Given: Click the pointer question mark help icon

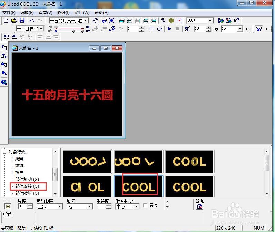Looking at the screenshot, I should click(x=236, y=21).
